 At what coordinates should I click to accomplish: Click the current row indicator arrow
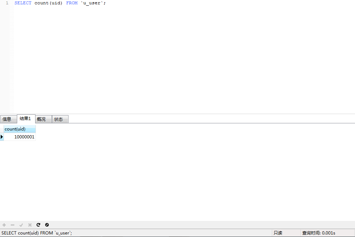(x=2, y=137)
